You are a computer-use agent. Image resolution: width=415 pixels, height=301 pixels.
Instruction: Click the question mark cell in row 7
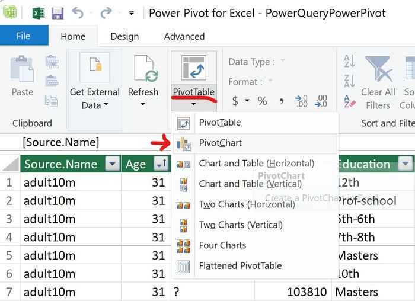click(x=212, y=292)
